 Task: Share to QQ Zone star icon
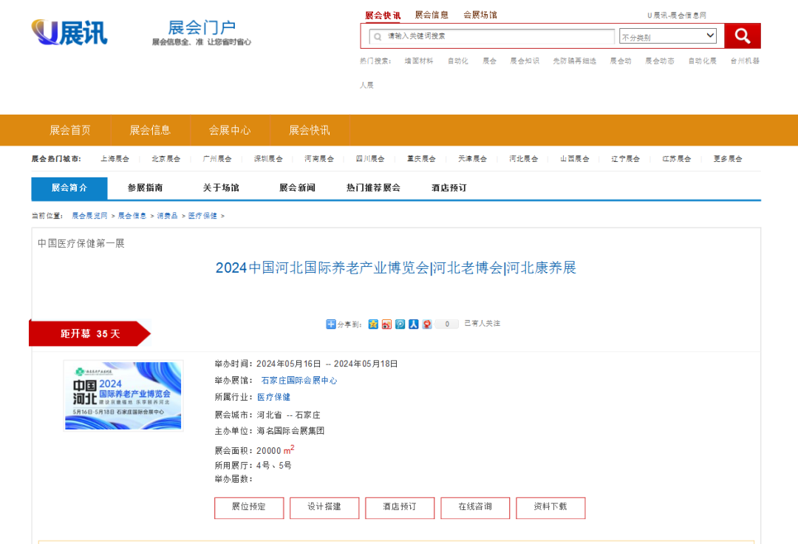(373, 324)
